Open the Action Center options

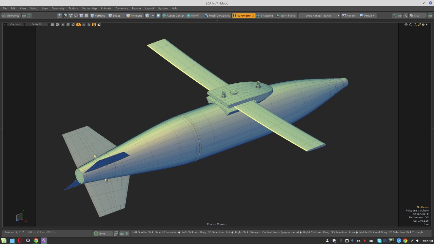(x=173, y=16)
